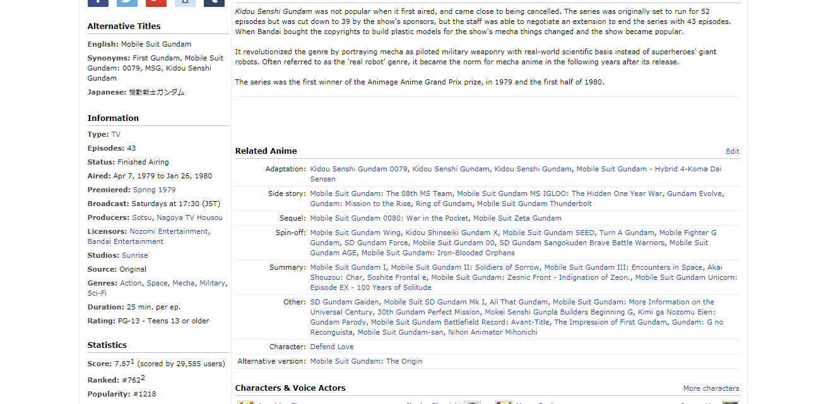Share page via Facebook icon

[x=98, y=3]
